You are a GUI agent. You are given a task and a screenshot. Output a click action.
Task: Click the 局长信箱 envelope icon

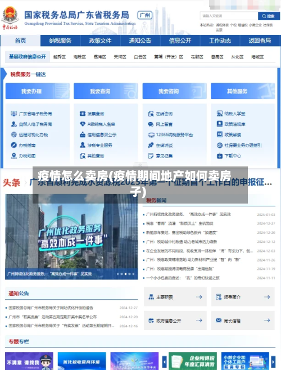219,320
